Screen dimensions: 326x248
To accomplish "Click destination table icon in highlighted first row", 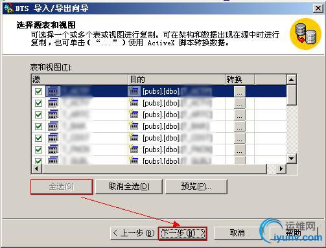I will (134, 91).
